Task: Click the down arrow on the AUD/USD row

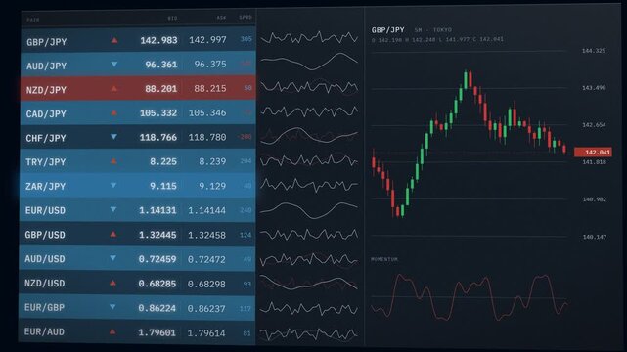Action: coord(113,258)
